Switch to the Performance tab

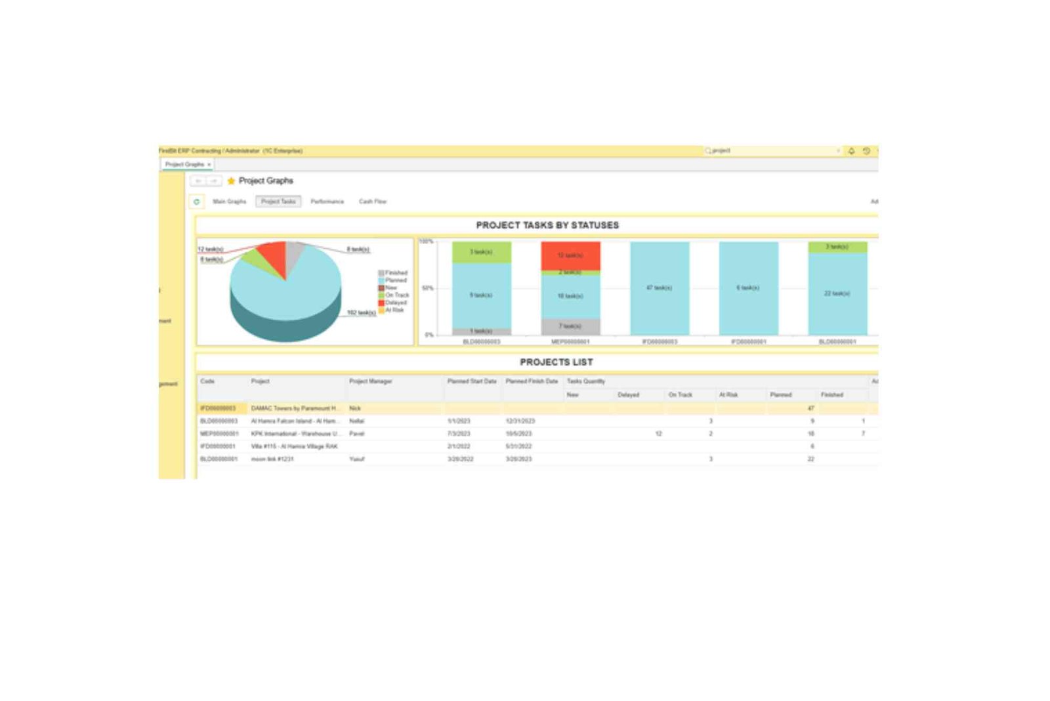(x=328, y=202)
